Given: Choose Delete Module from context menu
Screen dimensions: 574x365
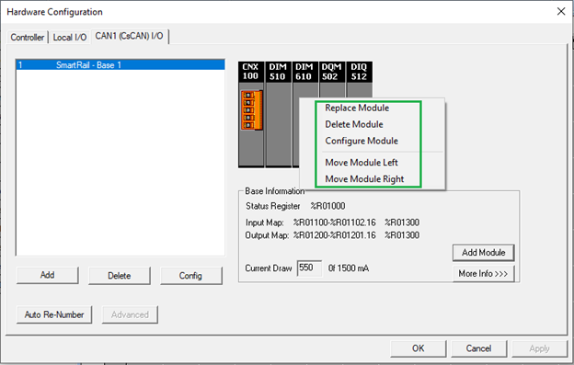Looking at the screenshot, I should tap(354, 124).
